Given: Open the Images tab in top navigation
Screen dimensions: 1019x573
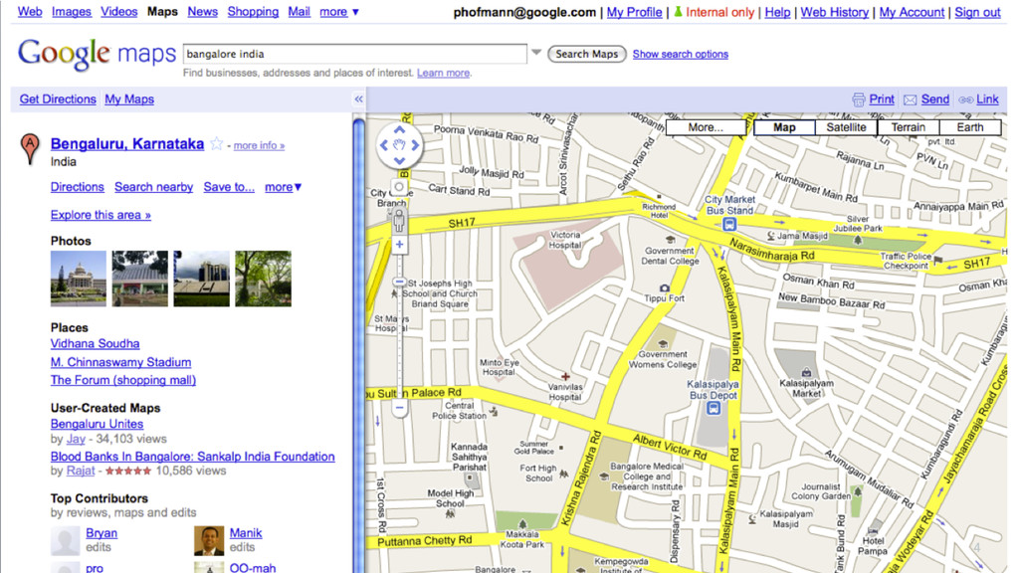Looking at the screenshot, I should [72, 12].
